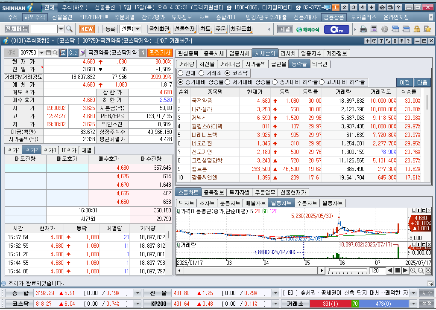This screenshot has height=310, width=436.
Task: Click the chart horizontal scrollbar track
Action: pos(250,270)
